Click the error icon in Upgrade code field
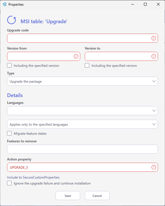Screen dimensions: 165x206 (x=154, y=38)
